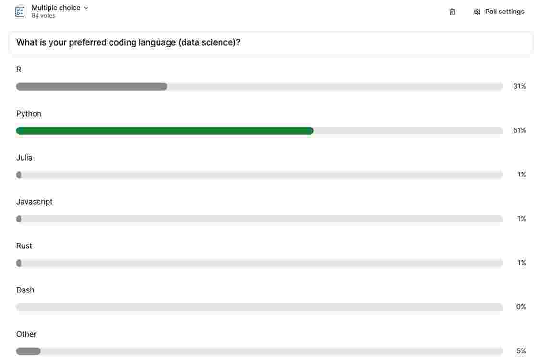Click the Other answer option

click(26, 334)
